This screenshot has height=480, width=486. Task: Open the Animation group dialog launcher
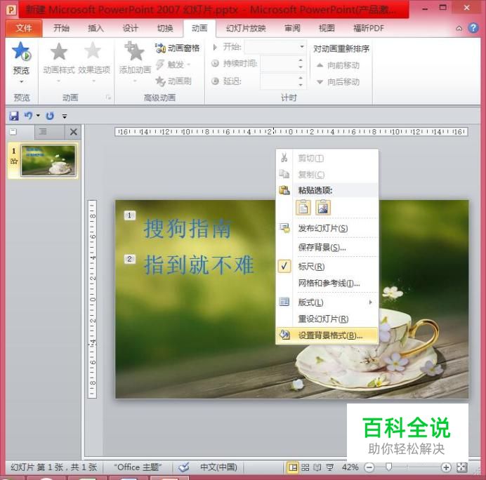(x=108, y=98)
